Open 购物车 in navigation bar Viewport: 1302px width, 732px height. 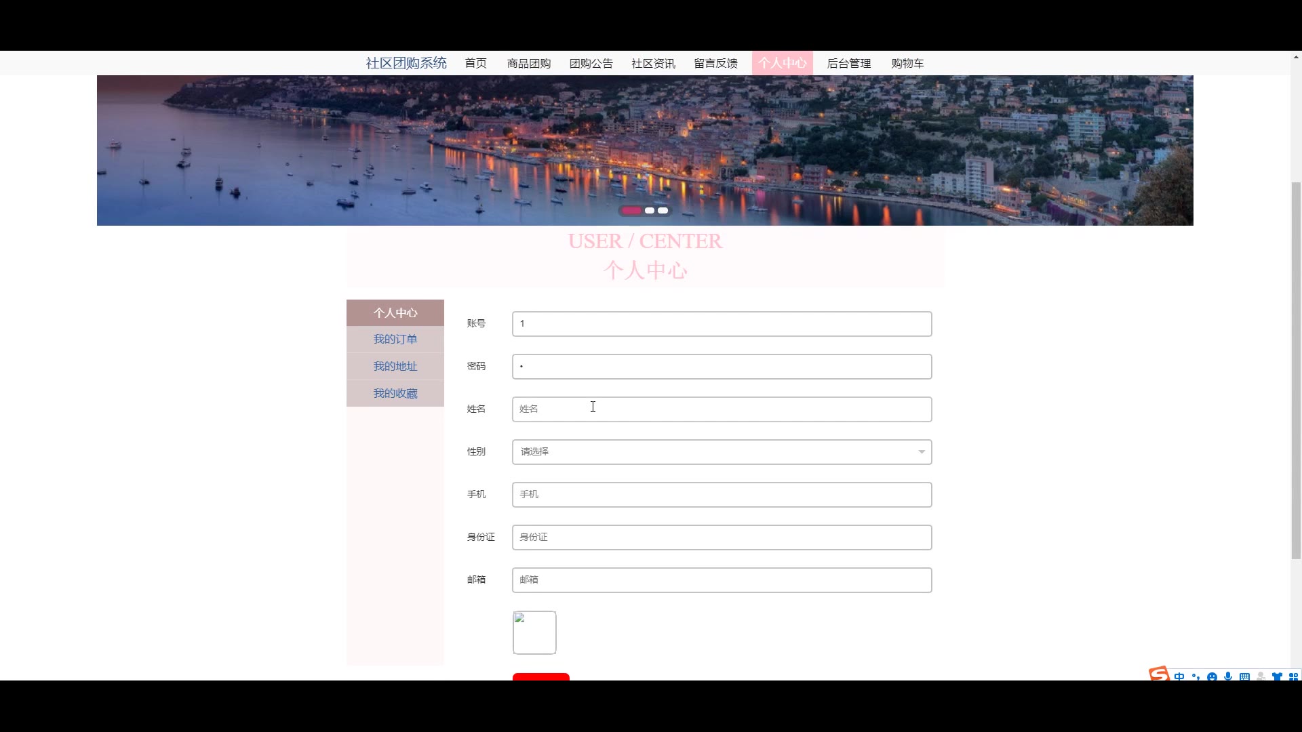coord(907,63)
